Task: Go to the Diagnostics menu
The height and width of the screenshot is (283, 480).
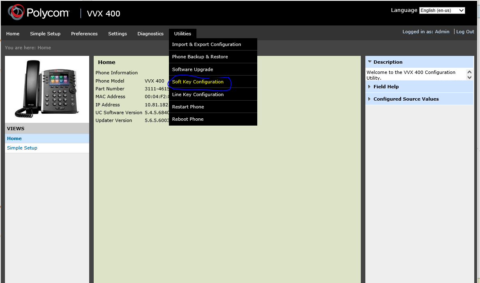Action: tap(150, 34)
